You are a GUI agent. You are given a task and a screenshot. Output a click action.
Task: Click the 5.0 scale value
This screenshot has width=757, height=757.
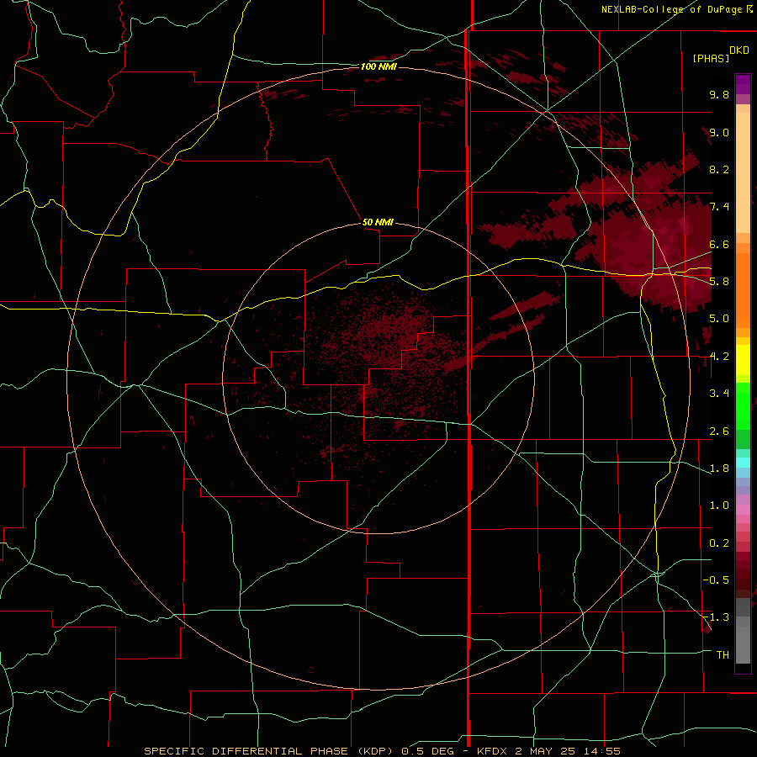pyautogui.click(x=719, y=319)
